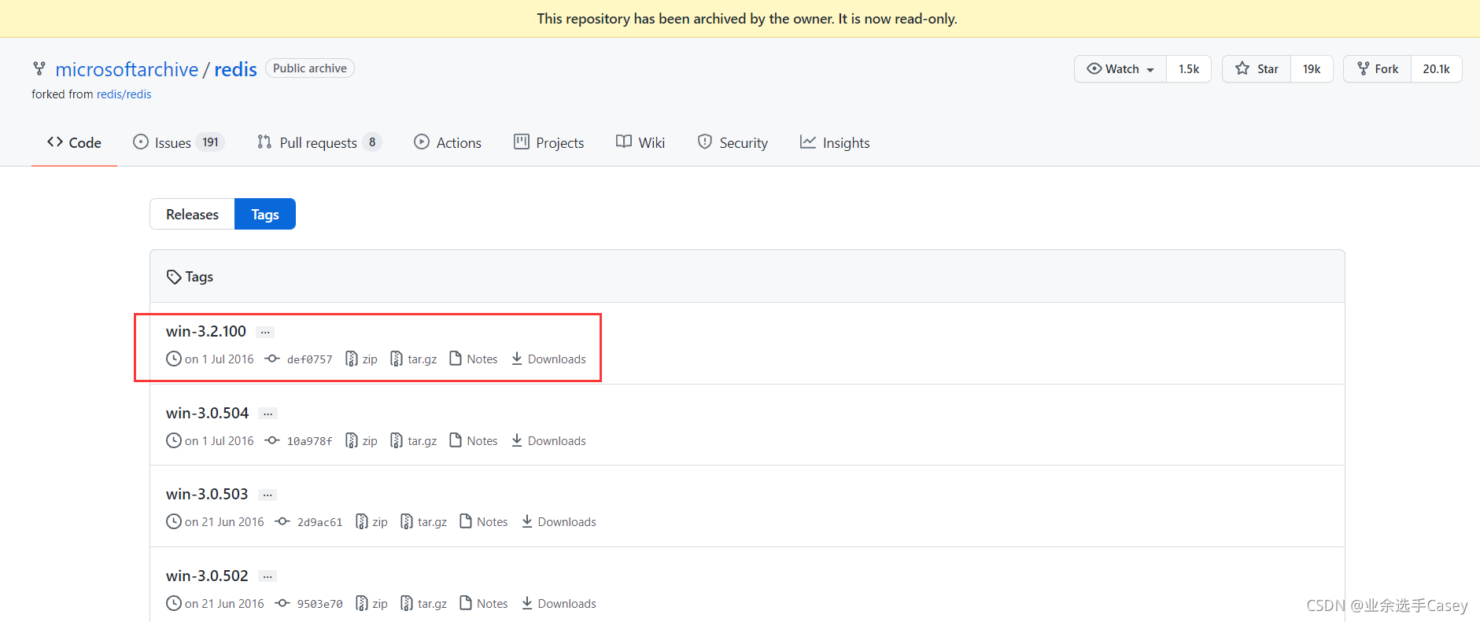The width and height of the screenshot is (1480, 622).
Task: Click the zip icon for win-3.0.503
Action: tap(362, 521)
